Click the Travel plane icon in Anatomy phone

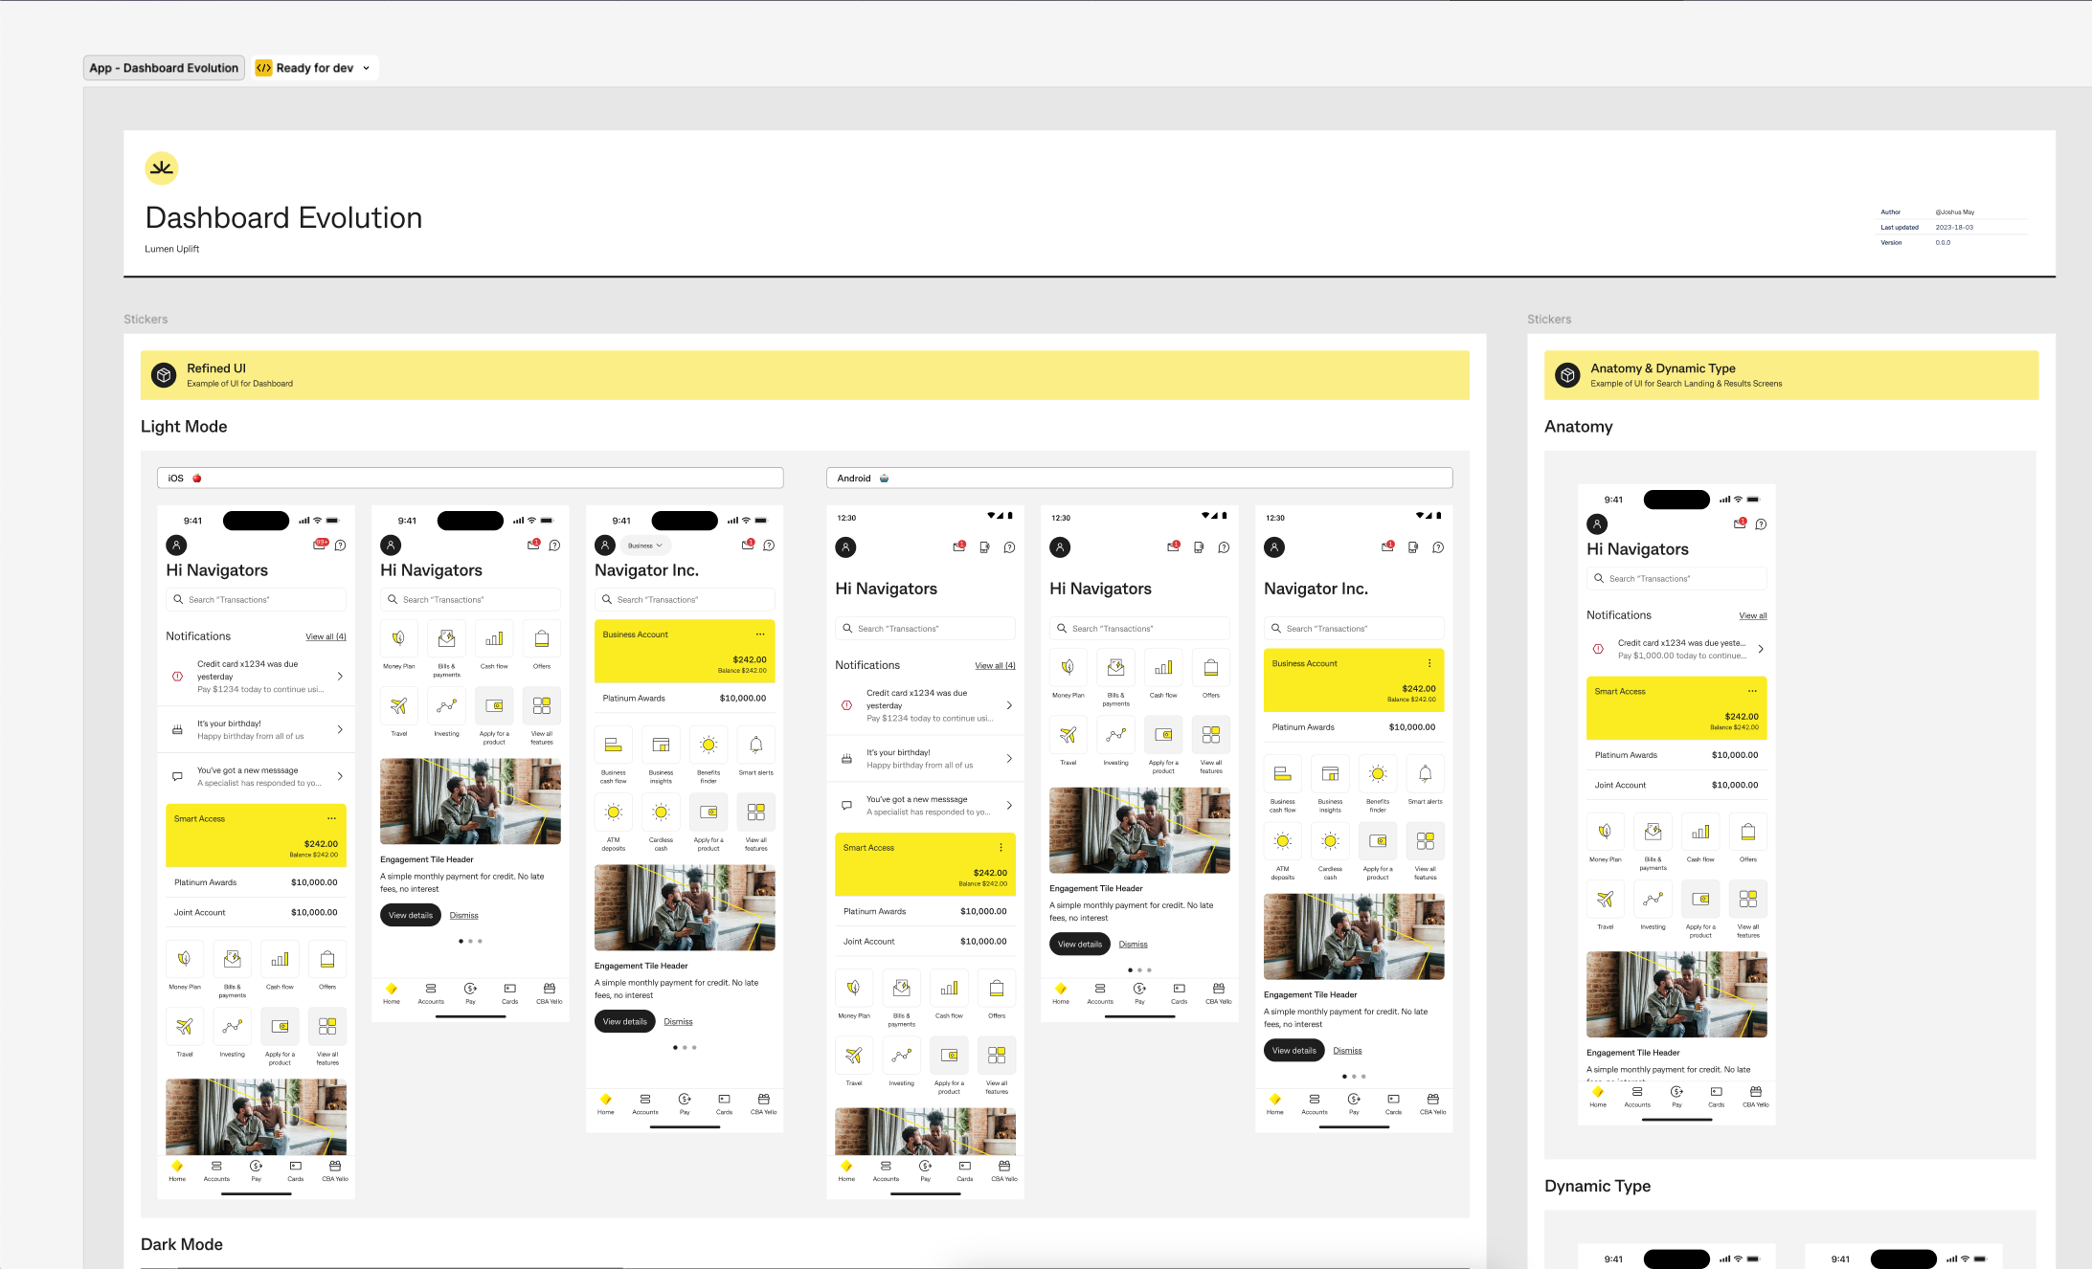1605,900
